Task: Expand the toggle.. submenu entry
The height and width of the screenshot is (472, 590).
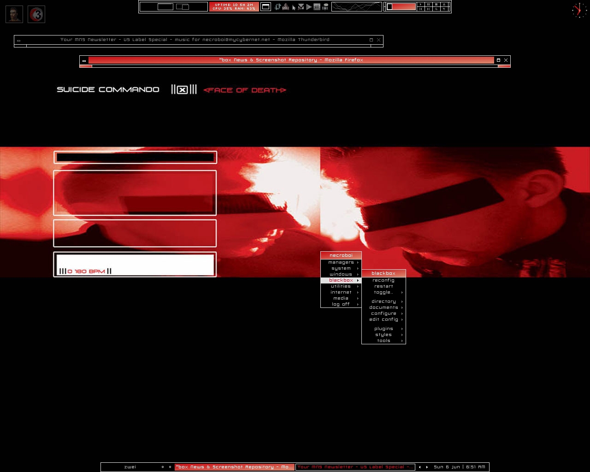Action: [383, 292]
